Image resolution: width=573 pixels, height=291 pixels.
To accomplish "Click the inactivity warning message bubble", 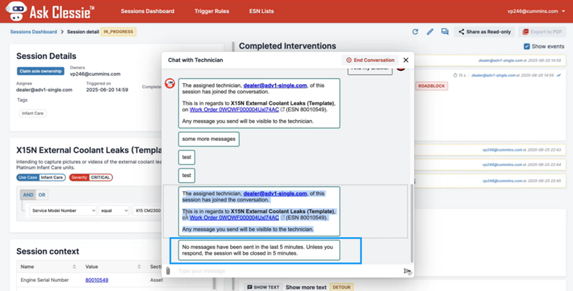I will click(x=259, y=250).
